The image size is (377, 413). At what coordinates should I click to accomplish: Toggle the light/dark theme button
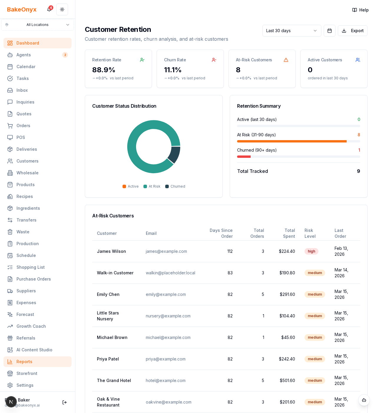[62, 9]
